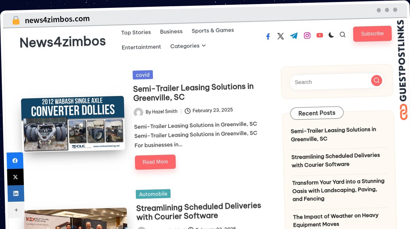Open Converter Dollies article thumbnail

(x=73, y=123)
